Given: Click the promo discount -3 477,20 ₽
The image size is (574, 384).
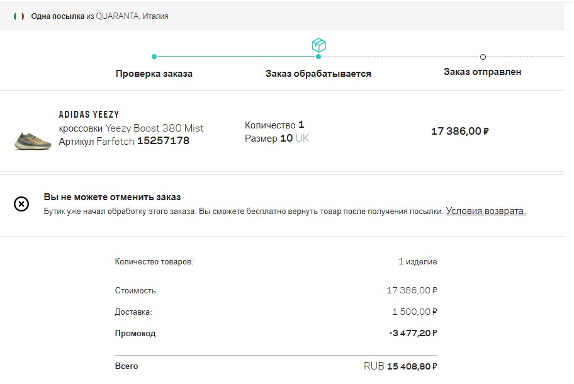Looking at the screenshot, I should (414, 333).
